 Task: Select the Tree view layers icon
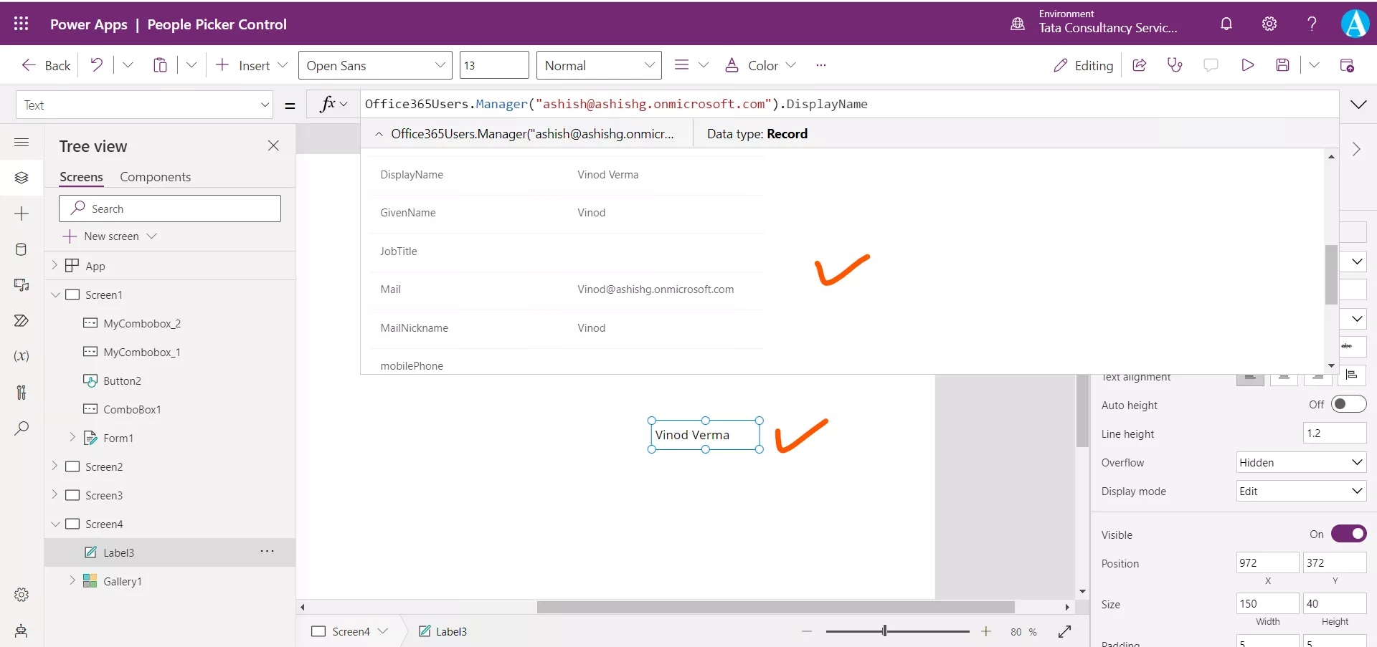(22, 177)
